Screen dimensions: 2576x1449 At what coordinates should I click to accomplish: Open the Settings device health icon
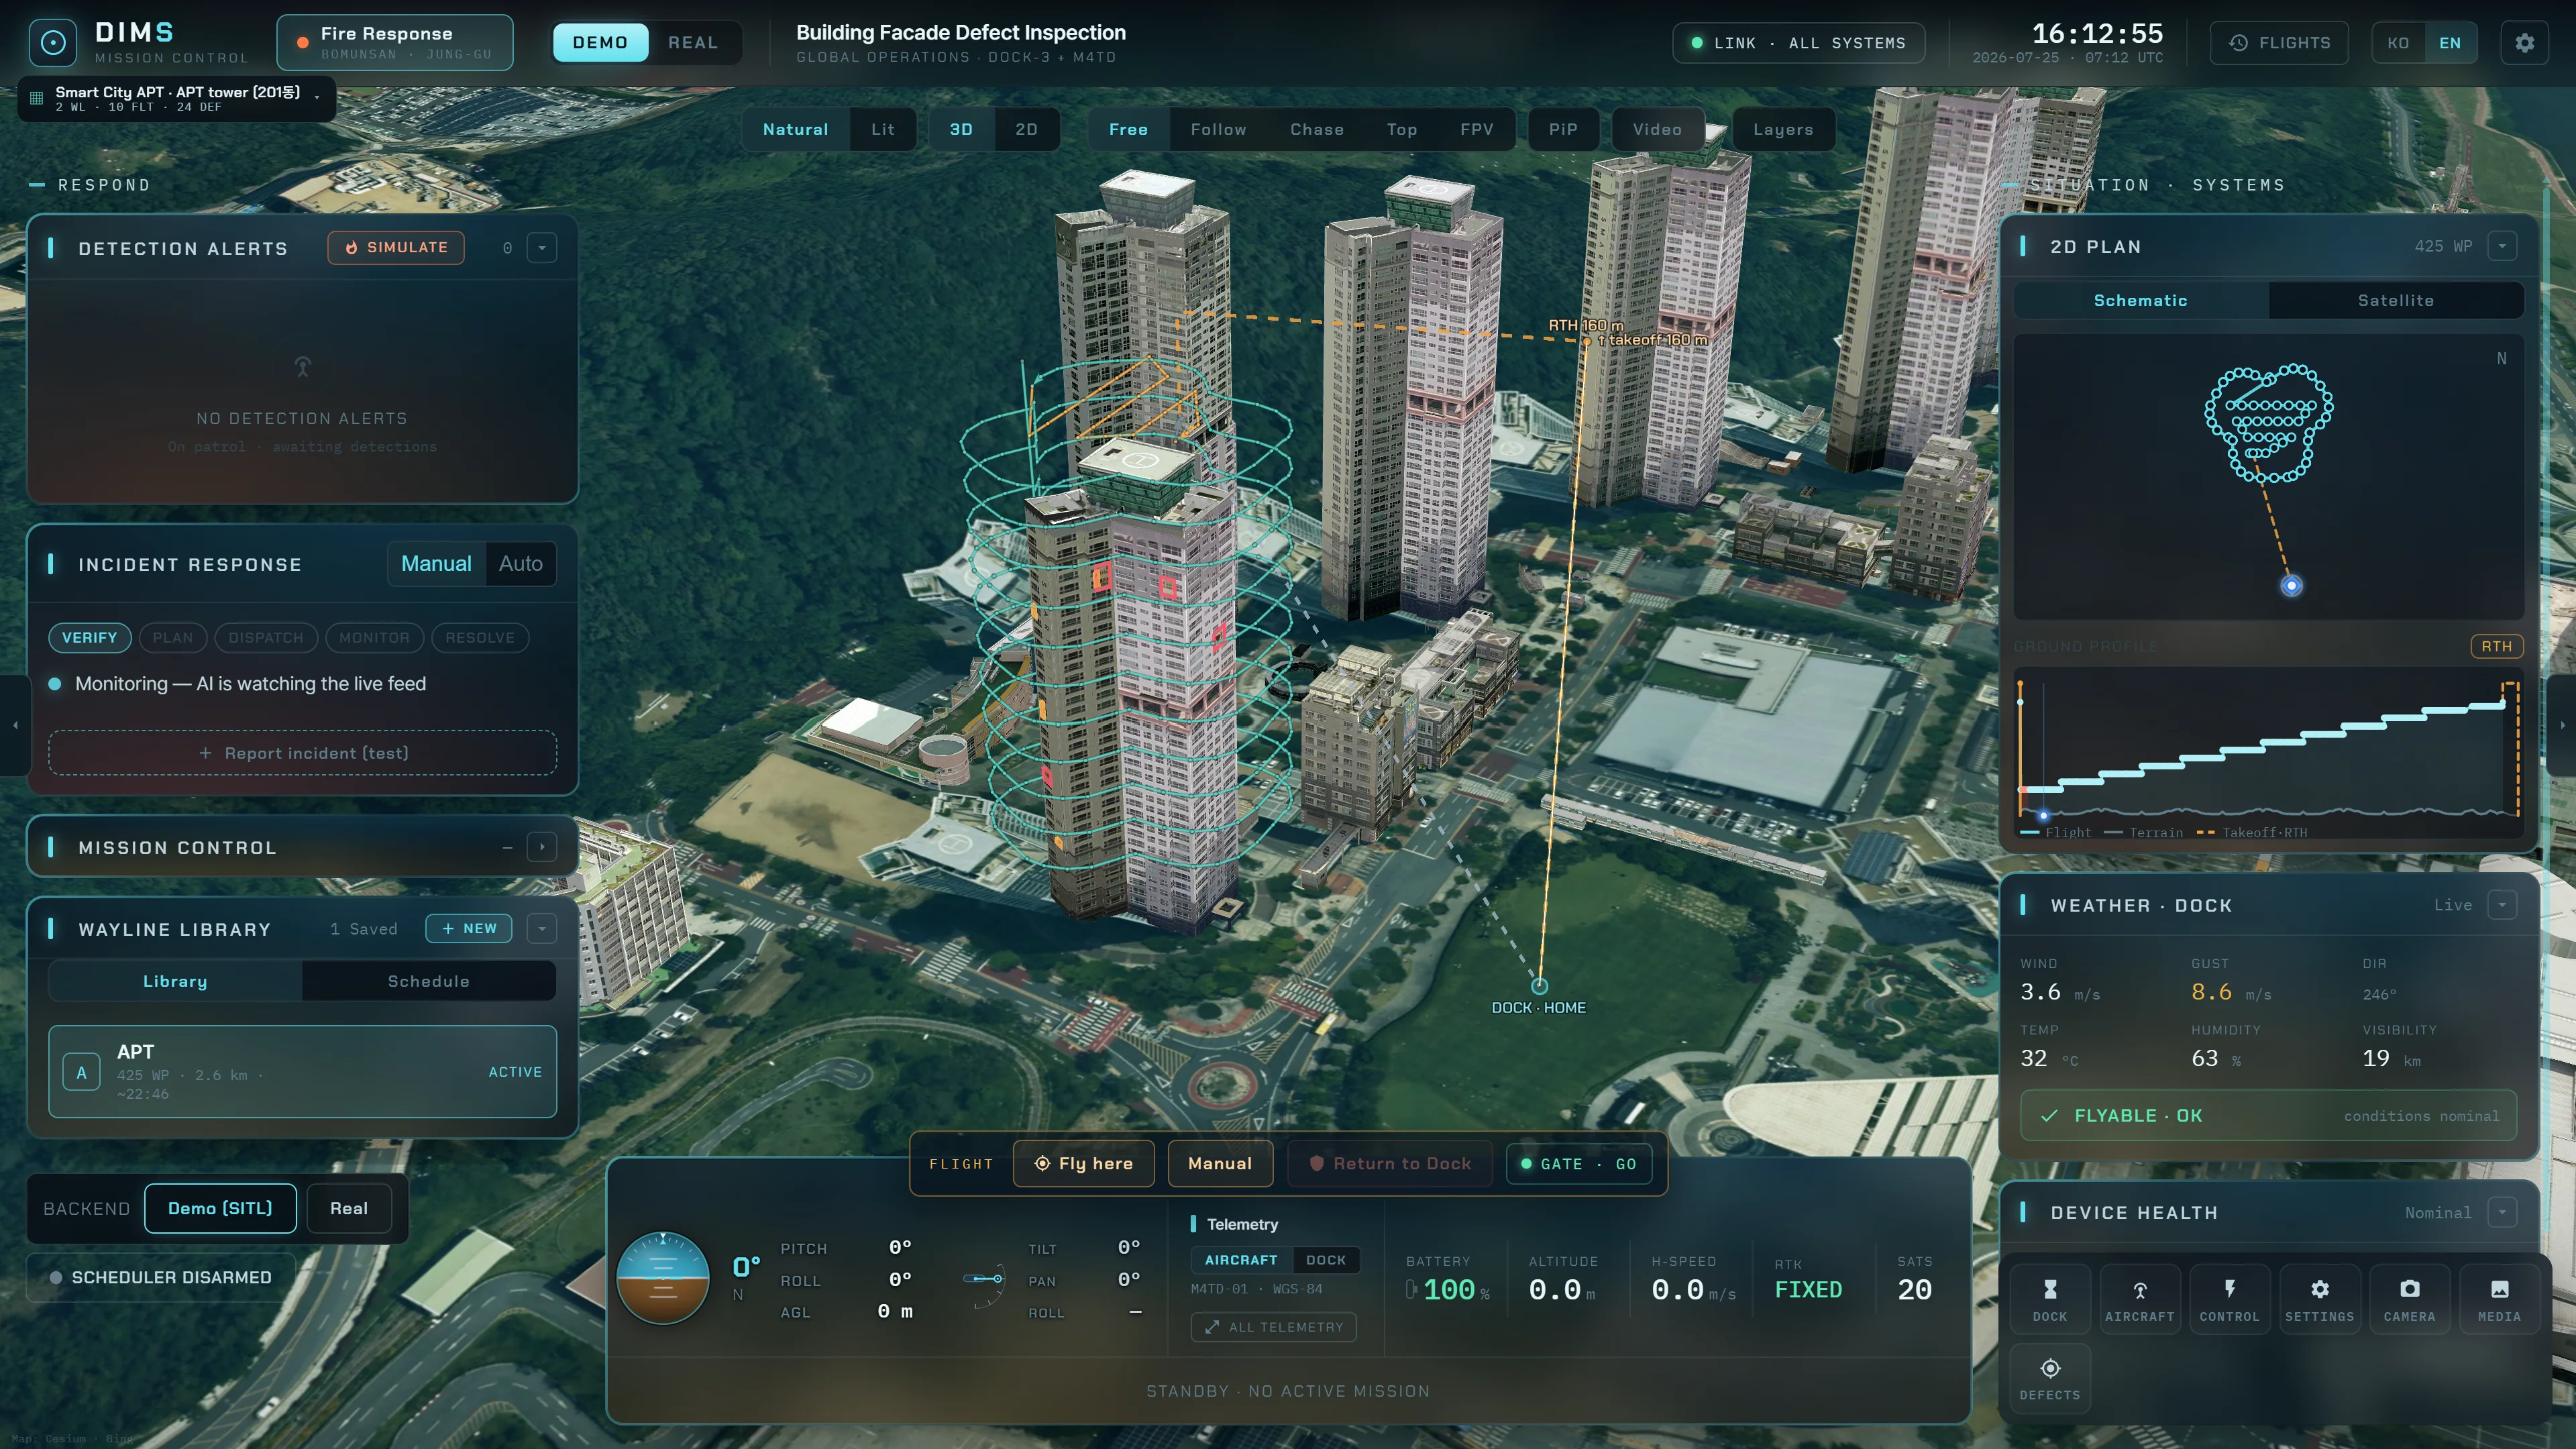tap(2319, 1298)
